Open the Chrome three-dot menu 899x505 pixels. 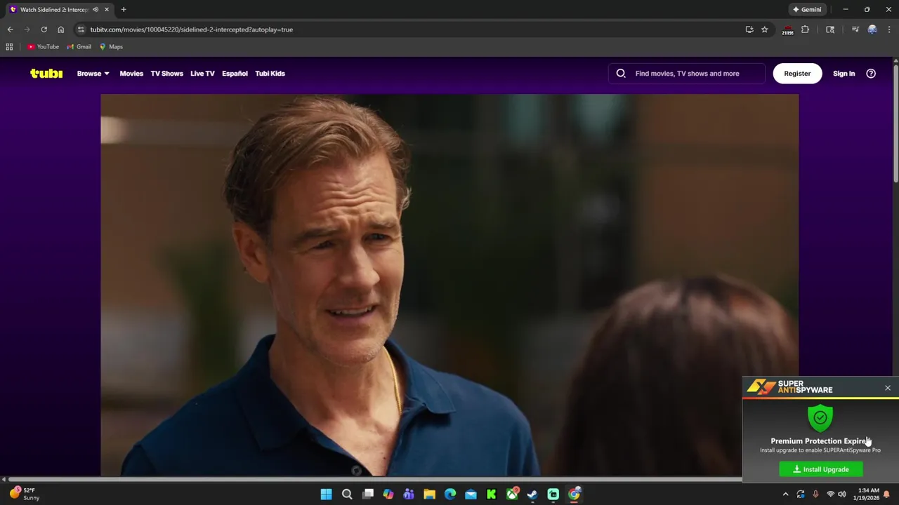click(889, 29)
